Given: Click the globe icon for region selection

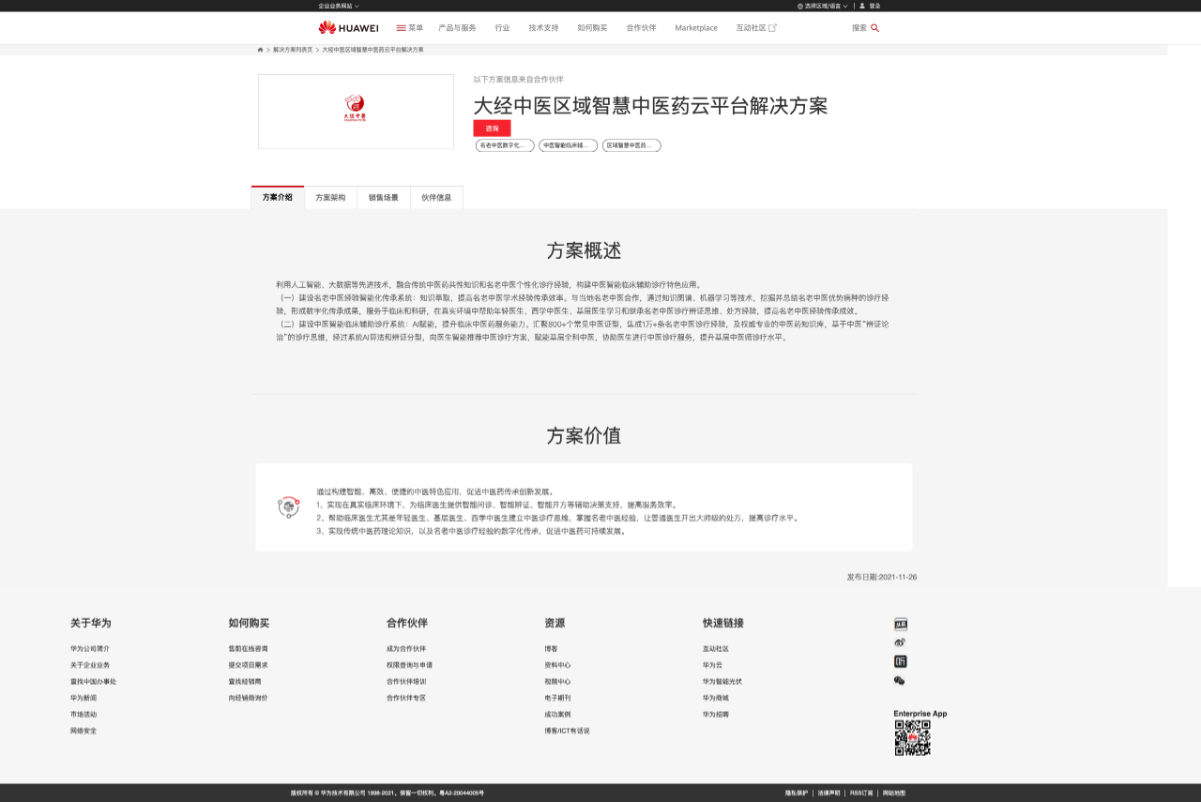Looking at the screenshot, I should click(800, 6).
